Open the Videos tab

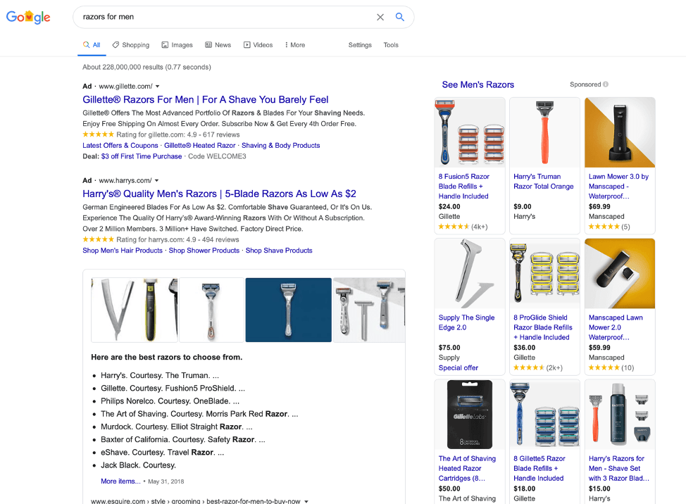[x=258, y=45]
